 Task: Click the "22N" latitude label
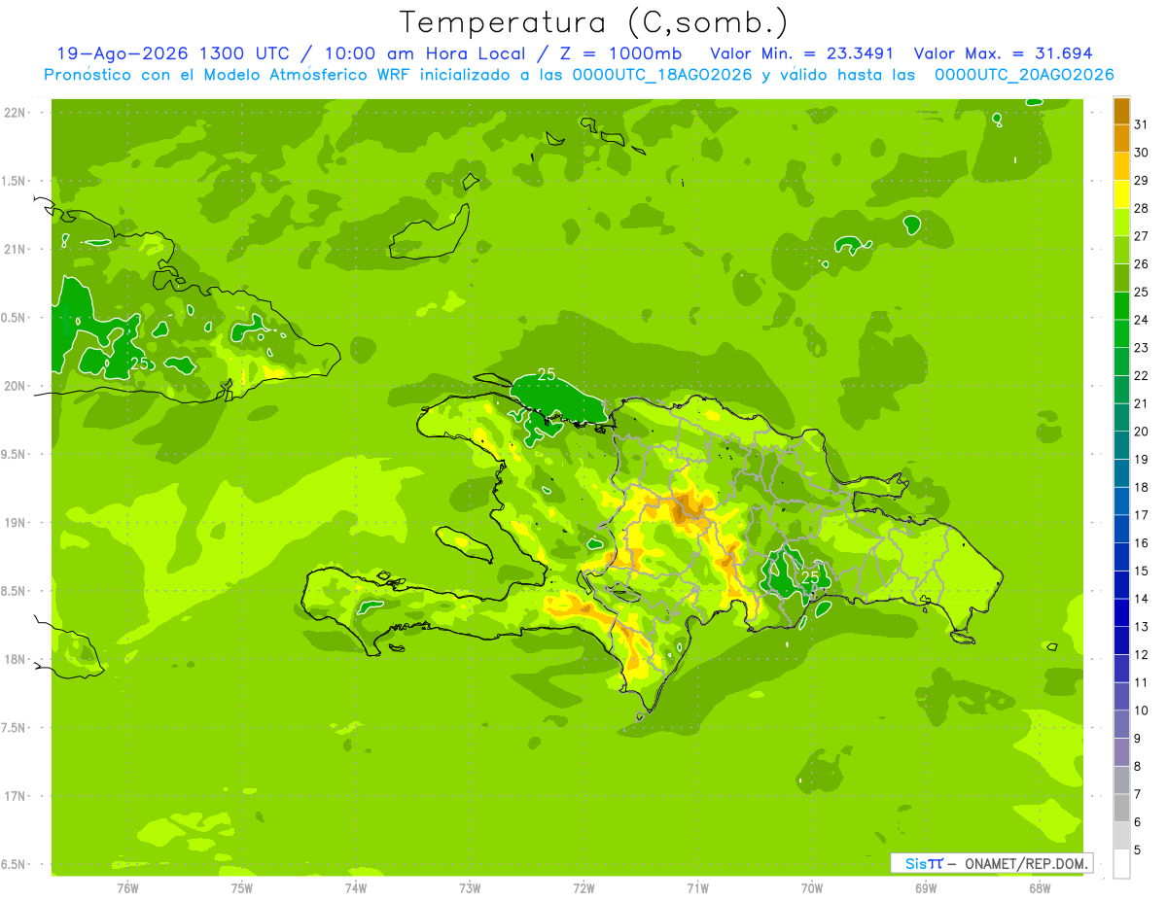click(x=17, y=113)
